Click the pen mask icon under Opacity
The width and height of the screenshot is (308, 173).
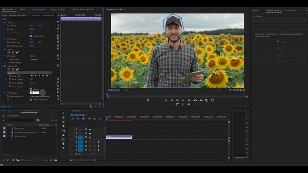click(x=17, y=52)
